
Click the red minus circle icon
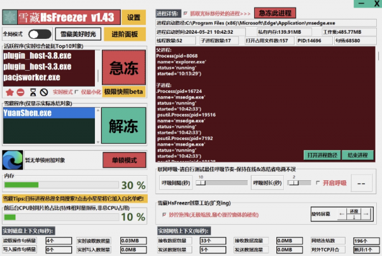point(20,92)
